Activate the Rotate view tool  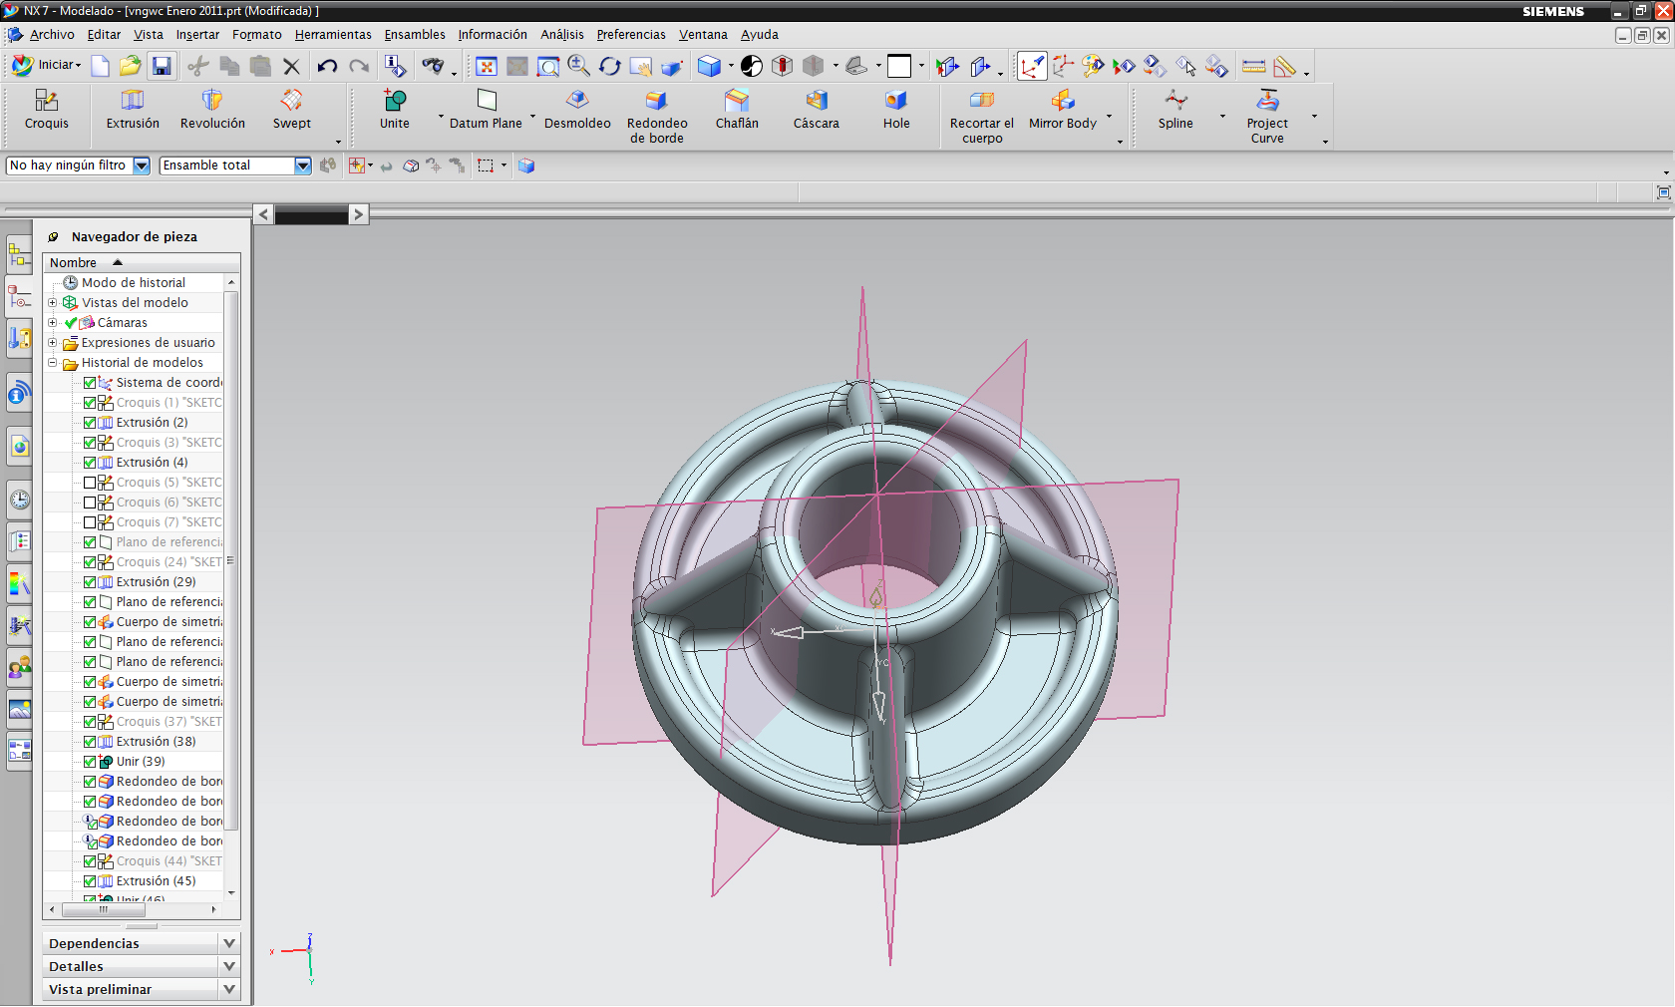click(x=609, y=66)
